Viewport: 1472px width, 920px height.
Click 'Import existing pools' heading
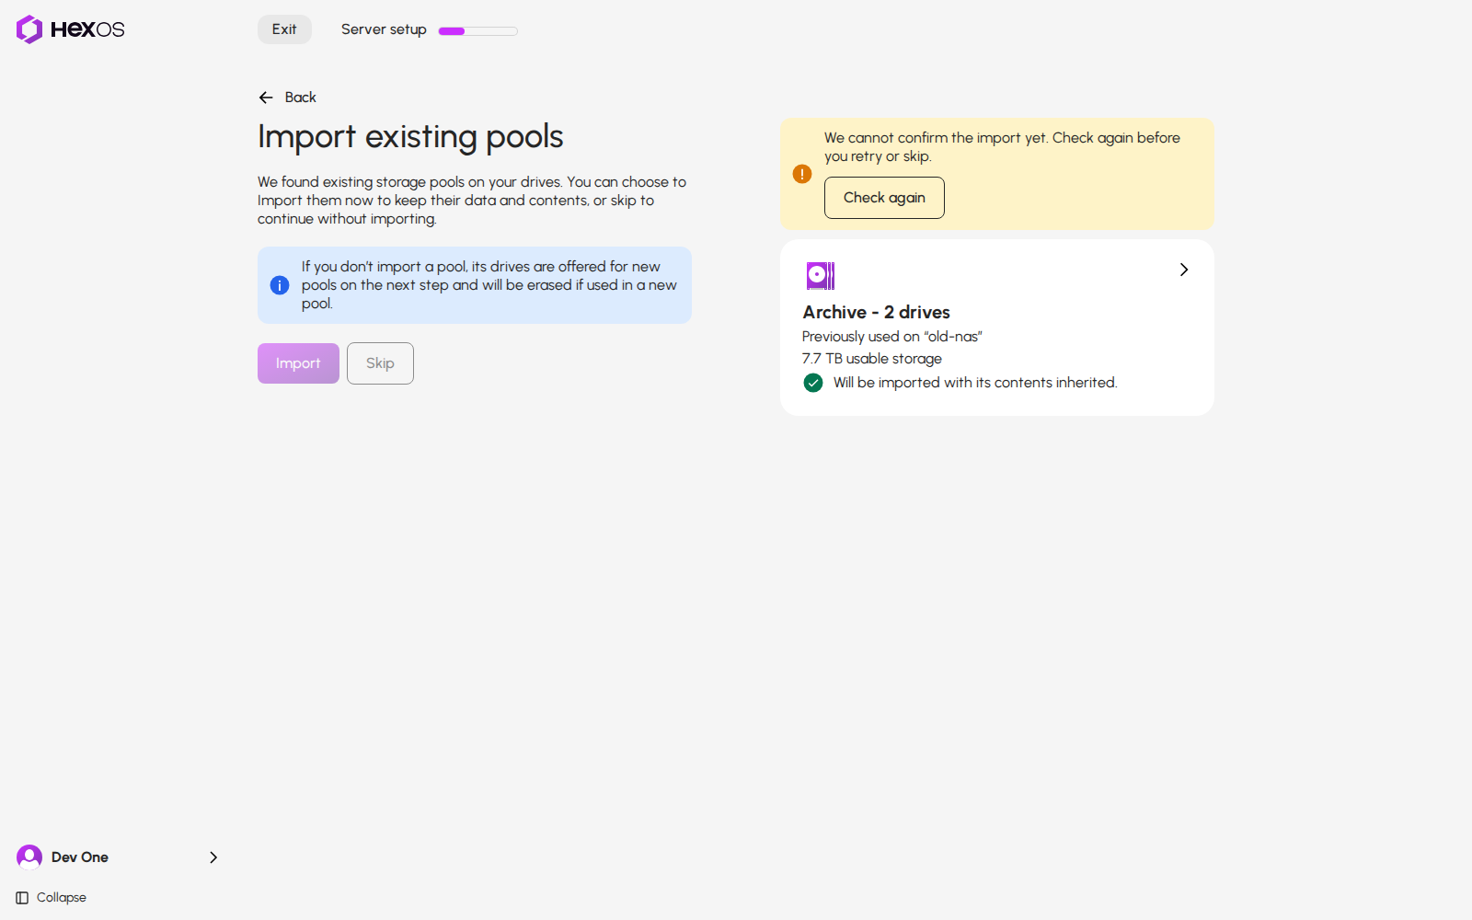coord(410,136)
